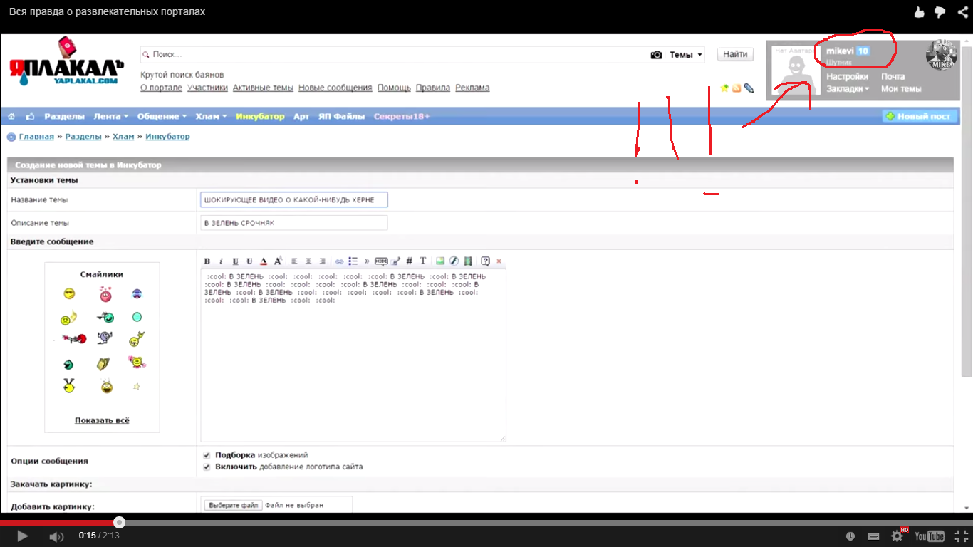Align message text to the left

(294, 261)
